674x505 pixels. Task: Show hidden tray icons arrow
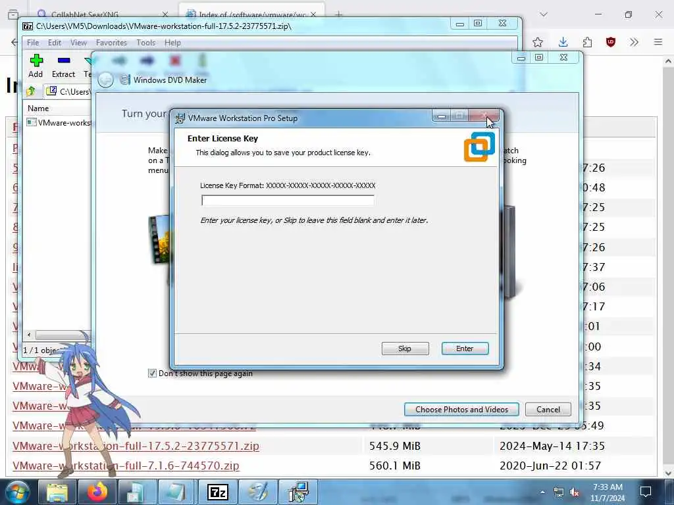pyautogui.click(x=542, y=492)
